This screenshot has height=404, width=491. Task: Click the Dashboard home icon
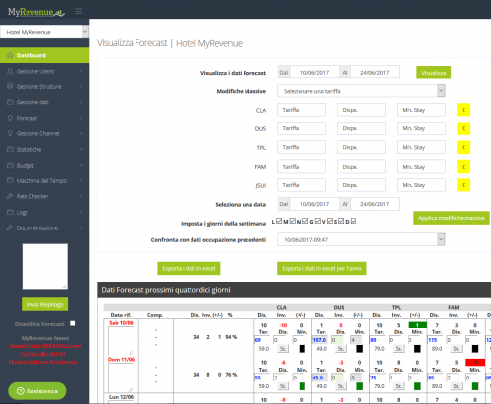coord(10,55)
